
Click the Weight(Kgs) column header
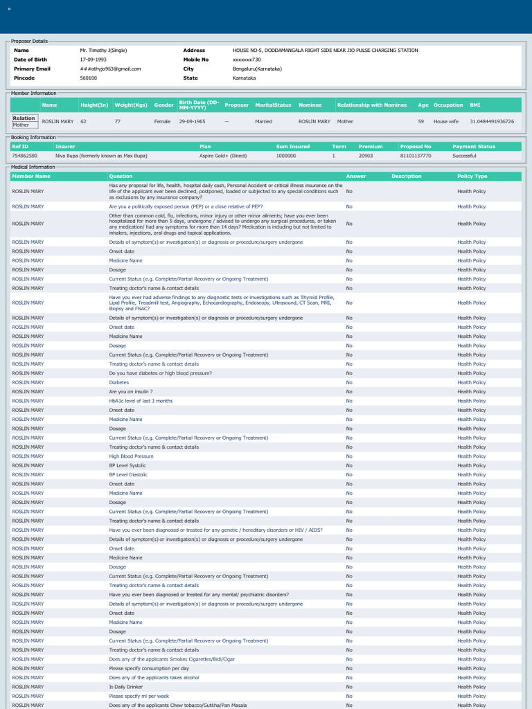coord(131,105)
